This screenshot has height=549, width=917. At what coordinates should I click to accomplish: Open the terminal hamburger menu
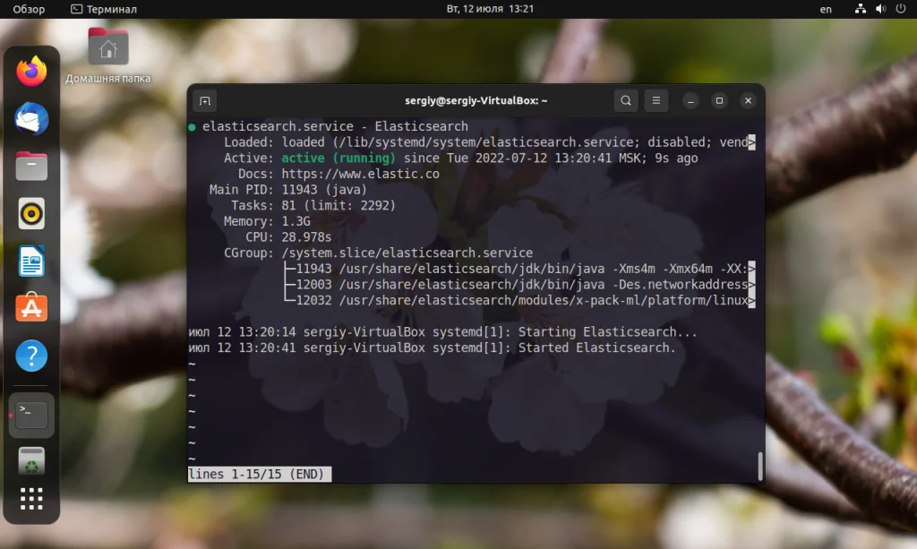656,100
